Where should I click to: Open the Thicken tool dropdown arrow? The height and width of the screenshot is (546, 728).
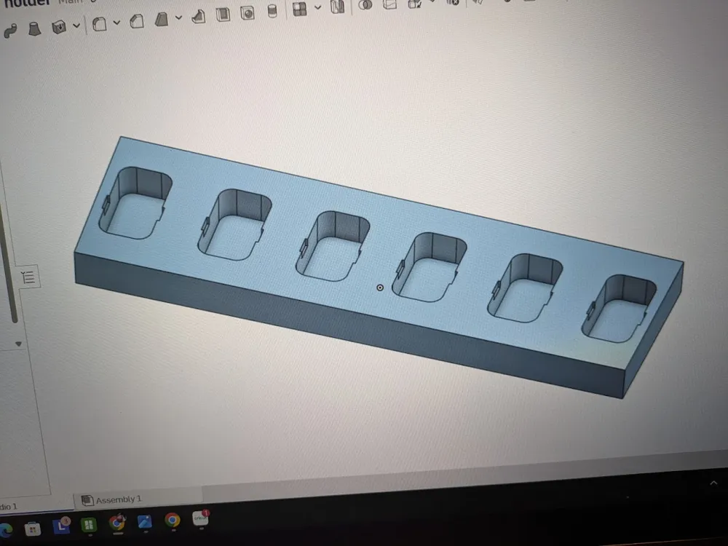(x=76, y=25)
